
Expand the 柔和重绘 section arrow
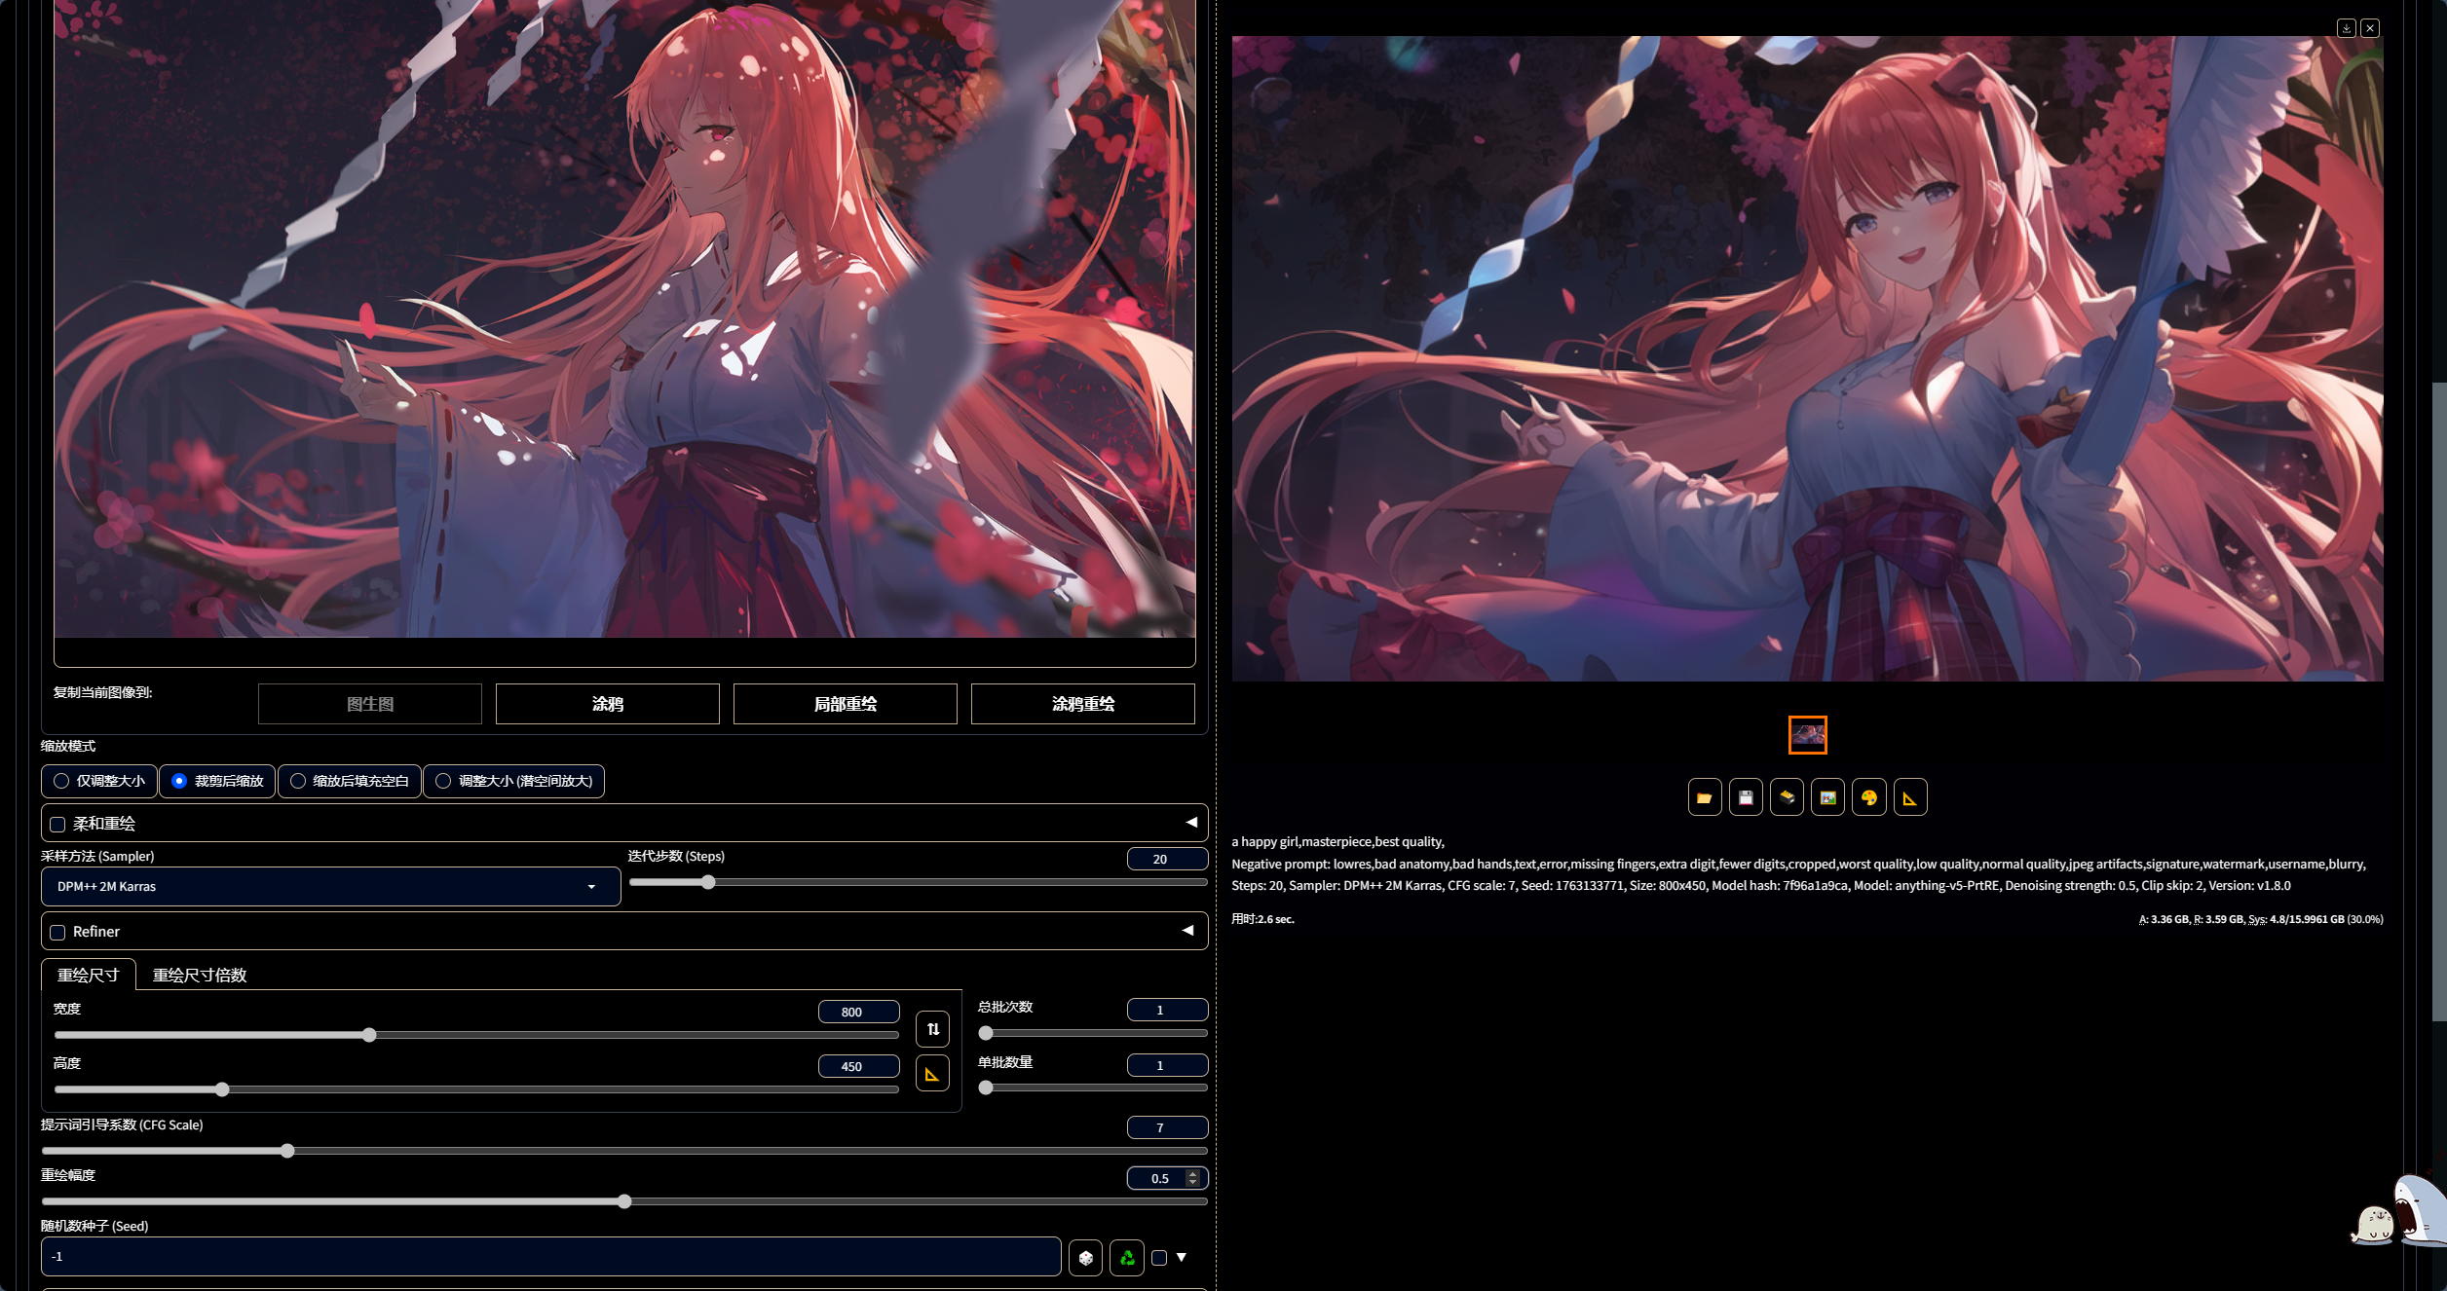coord(1190,823)
